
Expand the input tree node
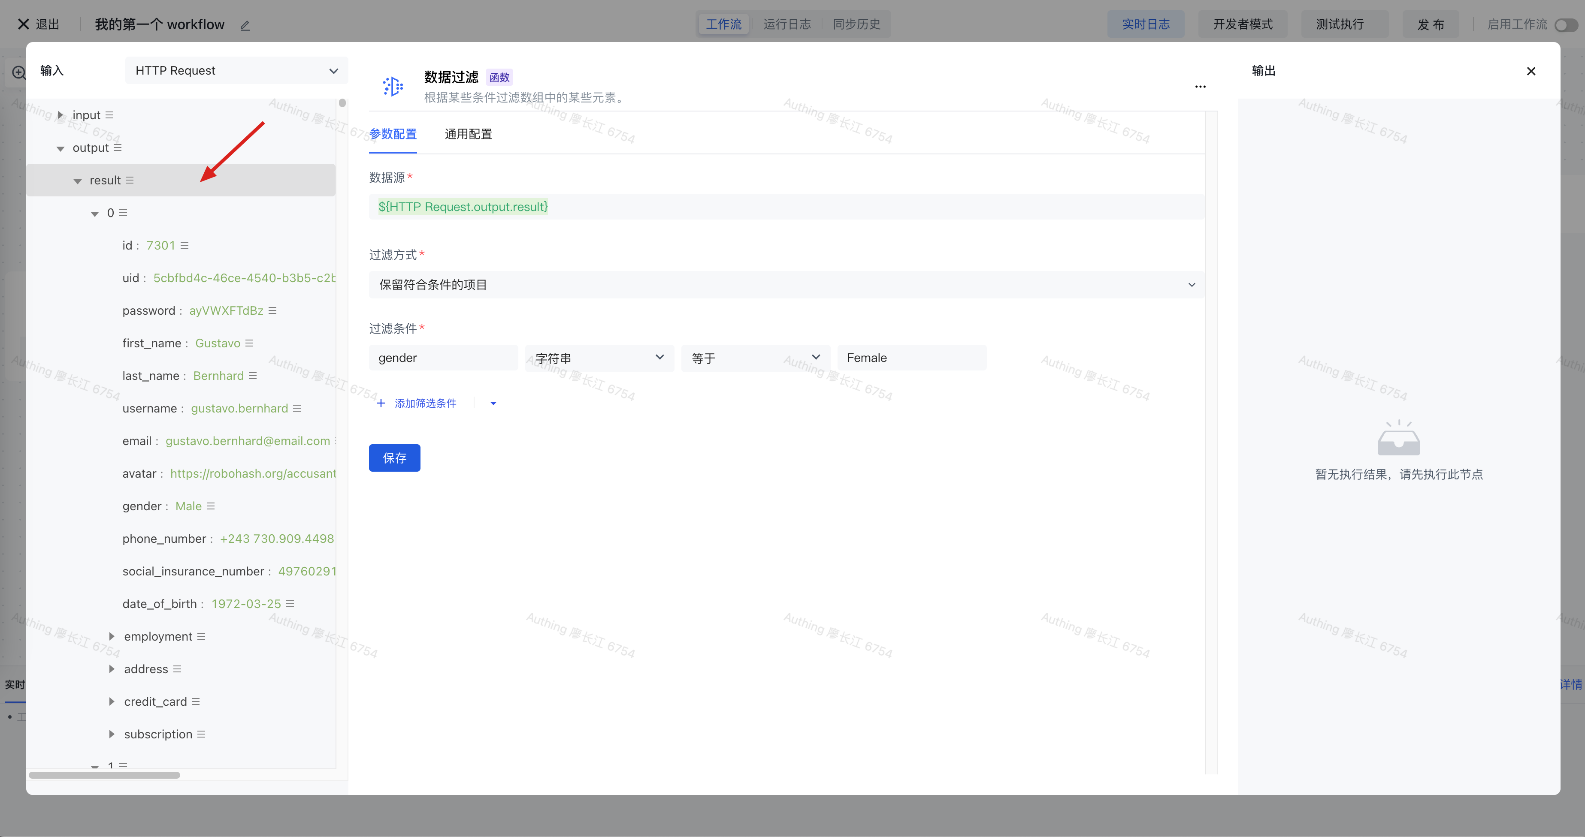pos(60,115)
